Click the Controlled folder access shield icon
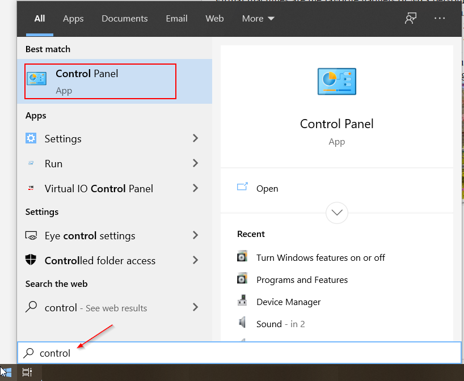This screenshot has width=464, height=381. point(31,260)
